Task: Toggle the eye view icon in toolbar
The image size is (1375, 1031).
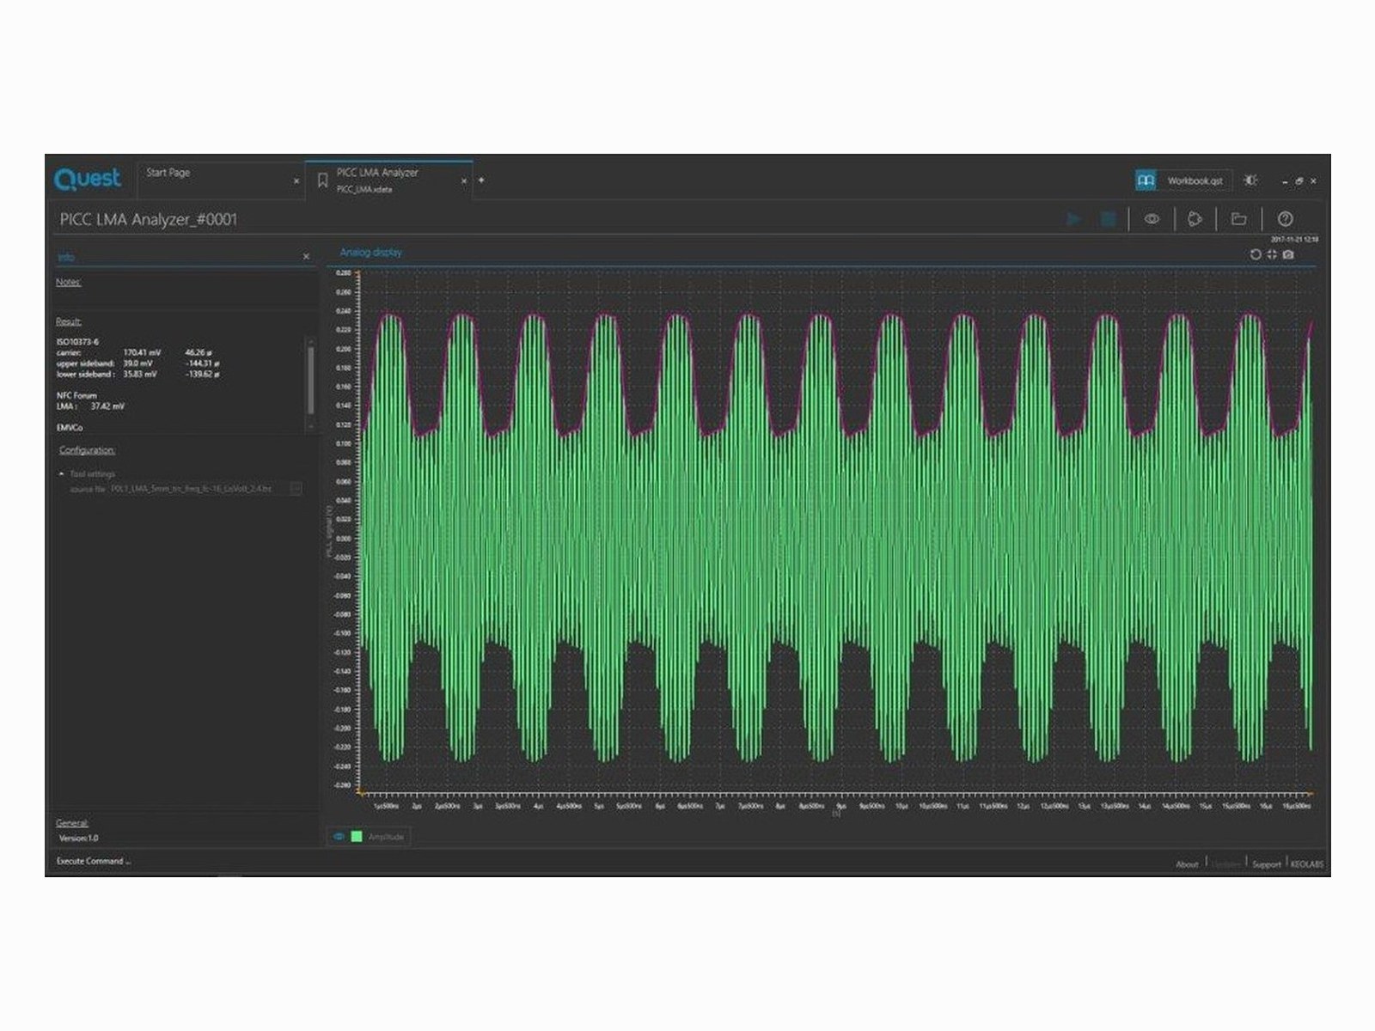Action: 1152,219
